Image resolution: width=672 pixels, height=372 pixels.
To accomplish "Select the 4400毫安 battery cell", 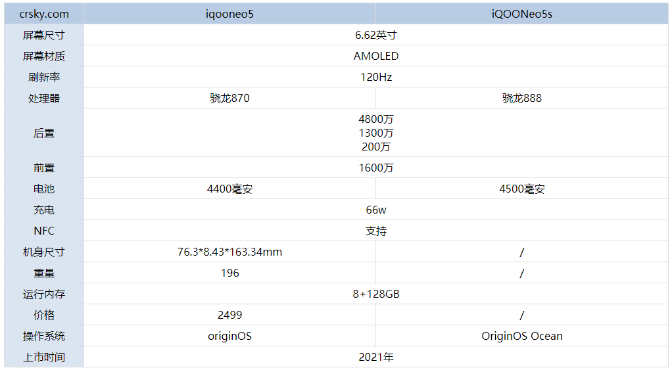I will [229, 189].
